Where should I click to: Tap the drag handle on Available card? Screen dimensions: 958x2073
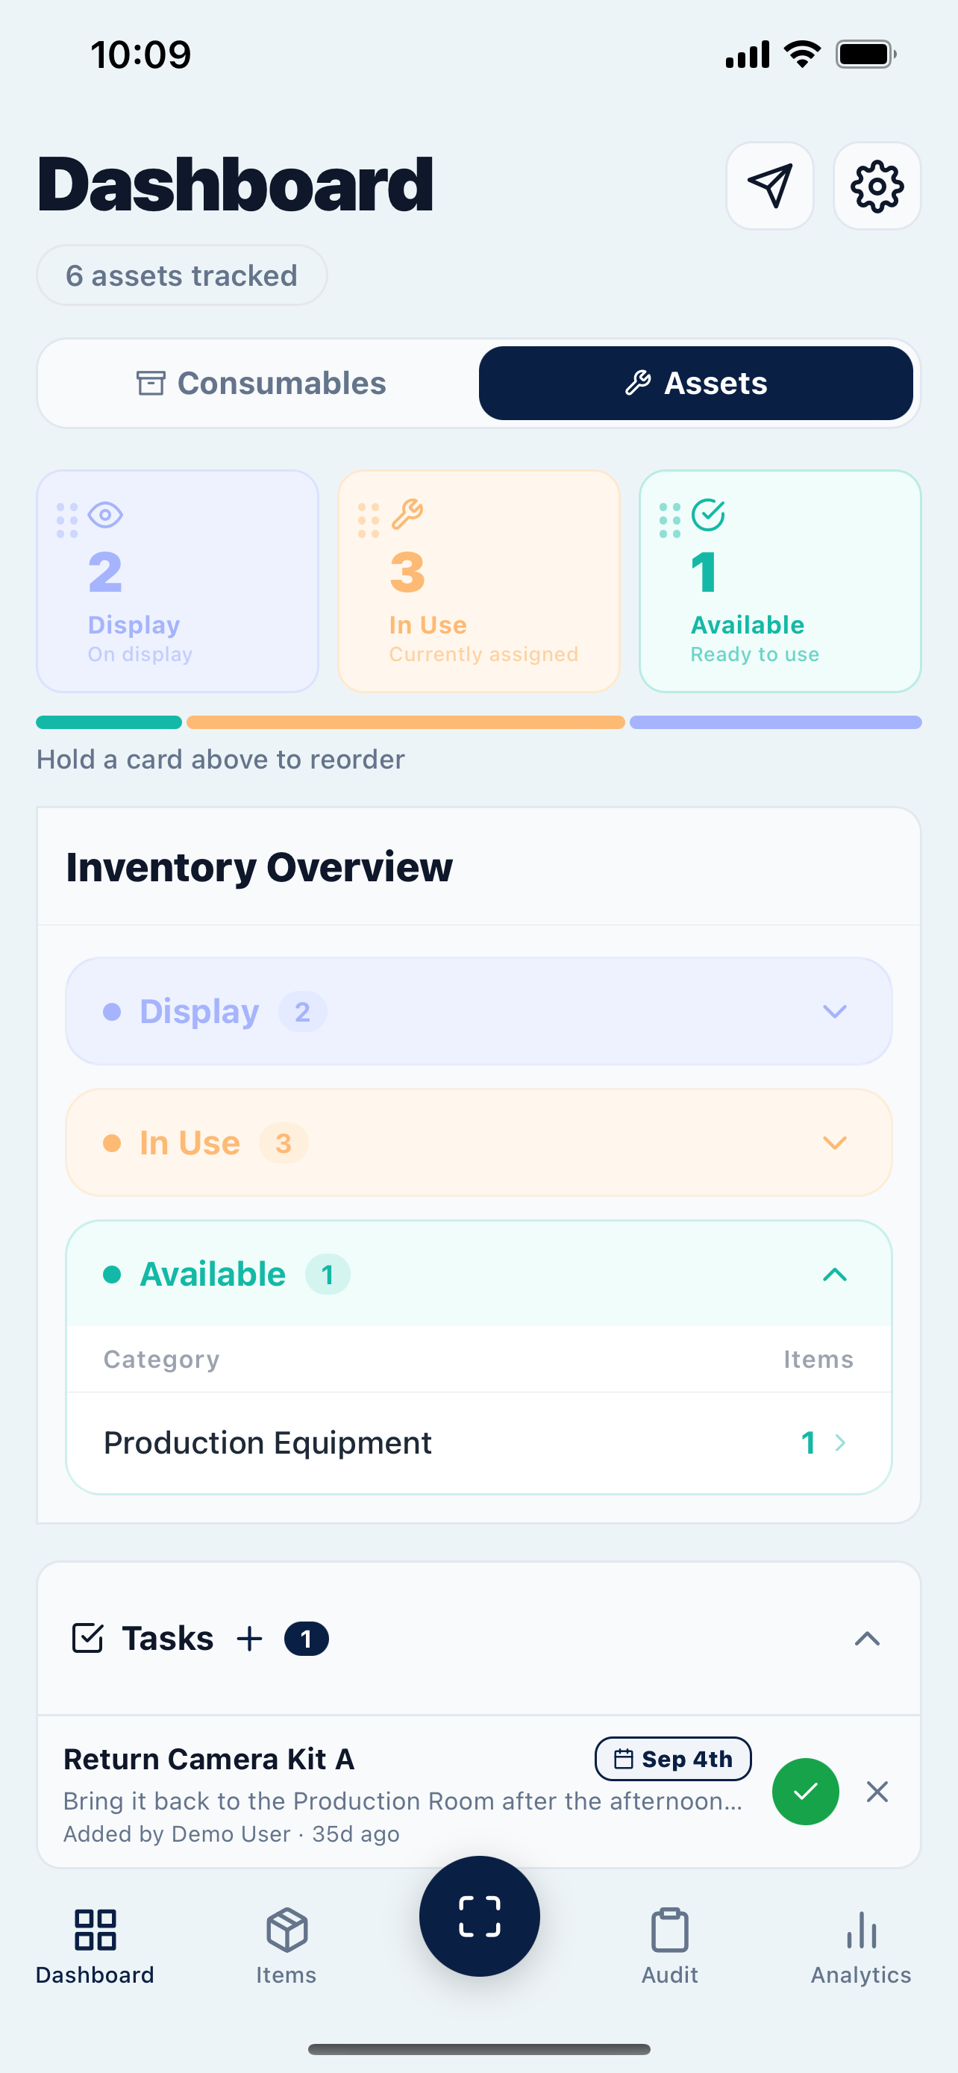(x=670, y=520)
